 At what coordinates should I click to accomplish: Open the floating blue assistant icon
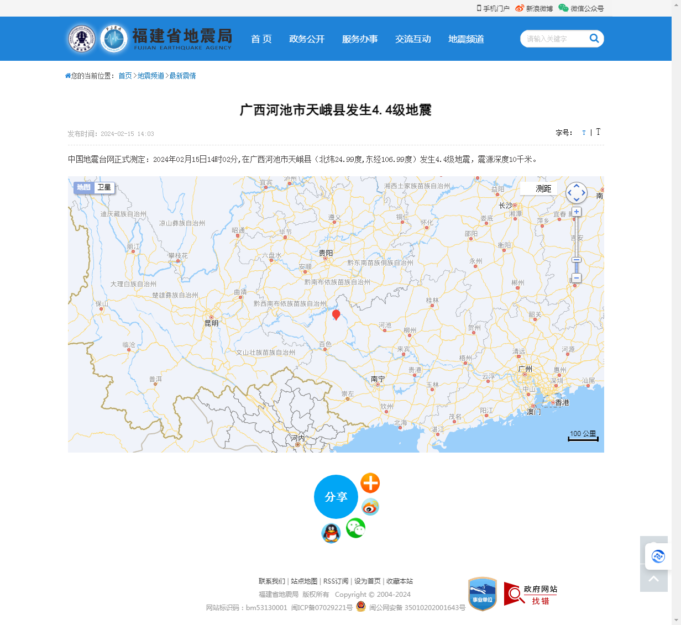tap(658, 556)
